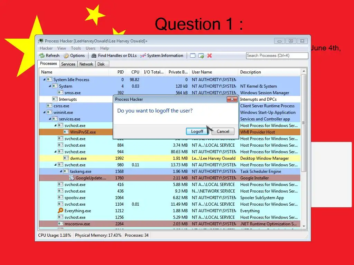Click the find window and thread icon
This screenshot has height=265, width=354.
[201, 56]
